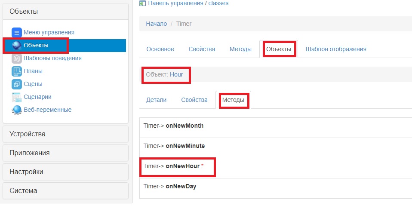The image size is (412, 218).
Task: Select the class Объекты tab
Action: click(279, 49)
